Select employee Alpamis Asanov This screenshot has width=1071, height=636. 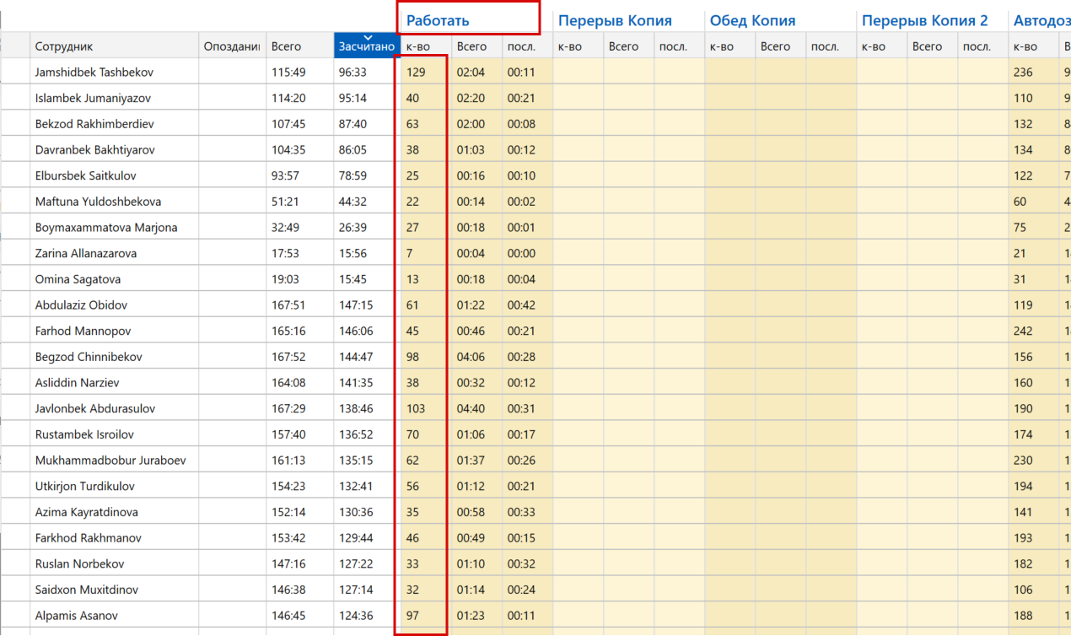(77, 616)
